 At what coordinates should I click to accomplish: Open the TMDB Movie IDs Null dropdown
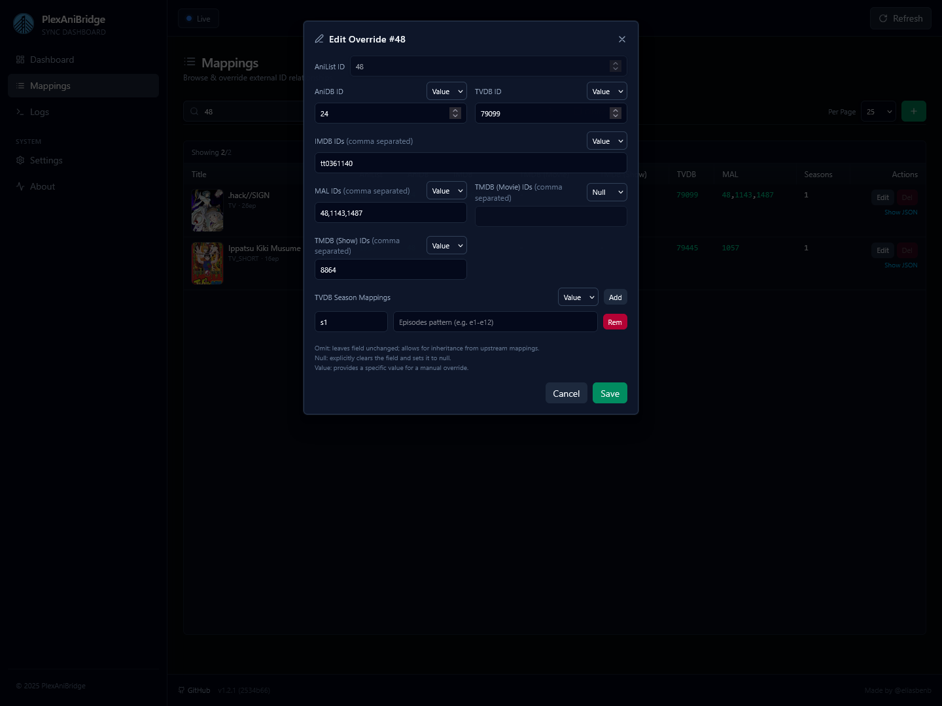coord(607,192)
